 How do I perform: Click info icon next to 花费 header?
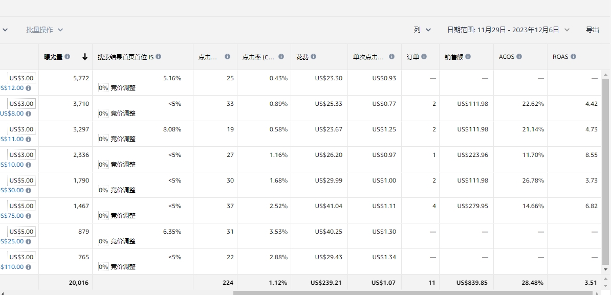pos(313,56)
